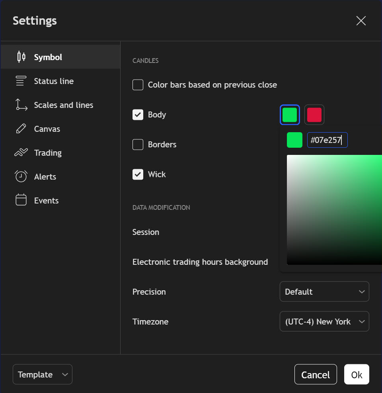This screenshot has width=382, height=393.
Task: Click the Alerts alarm clock icon
Action: point(21,176)
